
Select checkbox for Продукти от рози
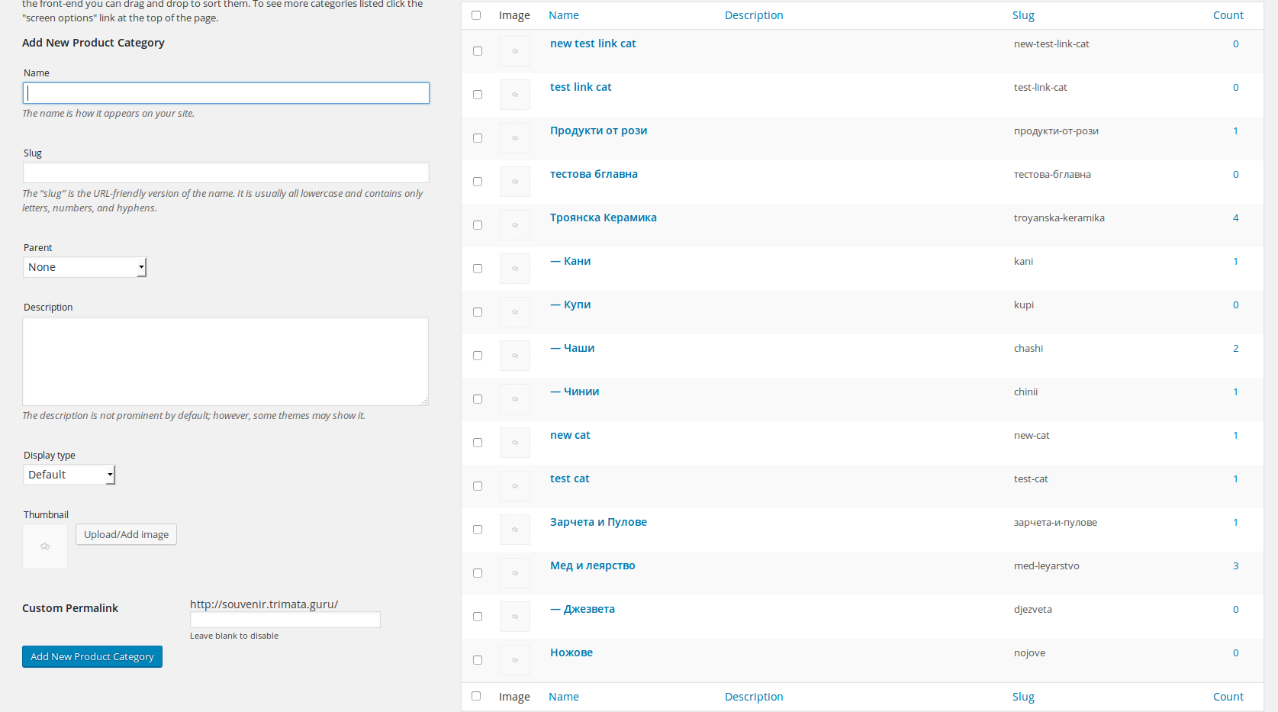coord(478,138)
